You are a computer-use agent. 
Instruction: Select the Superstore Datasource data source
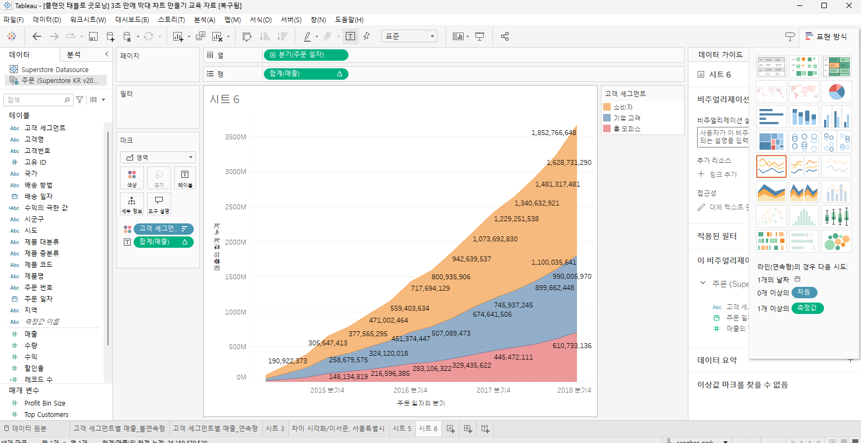tap(55, 69)
